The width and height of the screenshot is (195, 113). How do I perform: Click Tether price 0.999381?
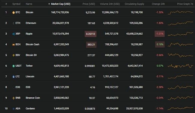coord(90,66)
